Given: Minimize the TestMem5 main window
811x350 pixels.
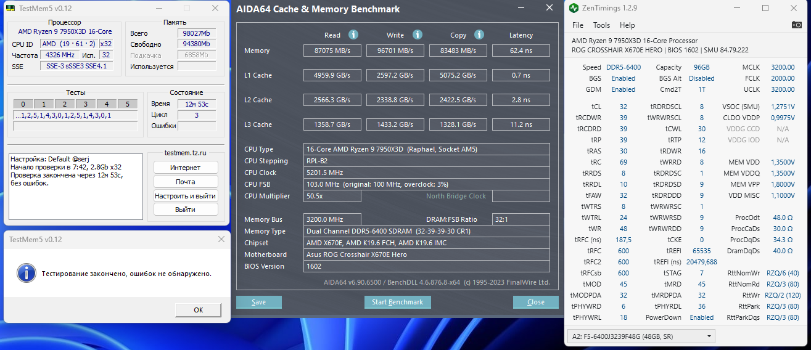Looking at the screenshot, I should [x=158, y=8].
